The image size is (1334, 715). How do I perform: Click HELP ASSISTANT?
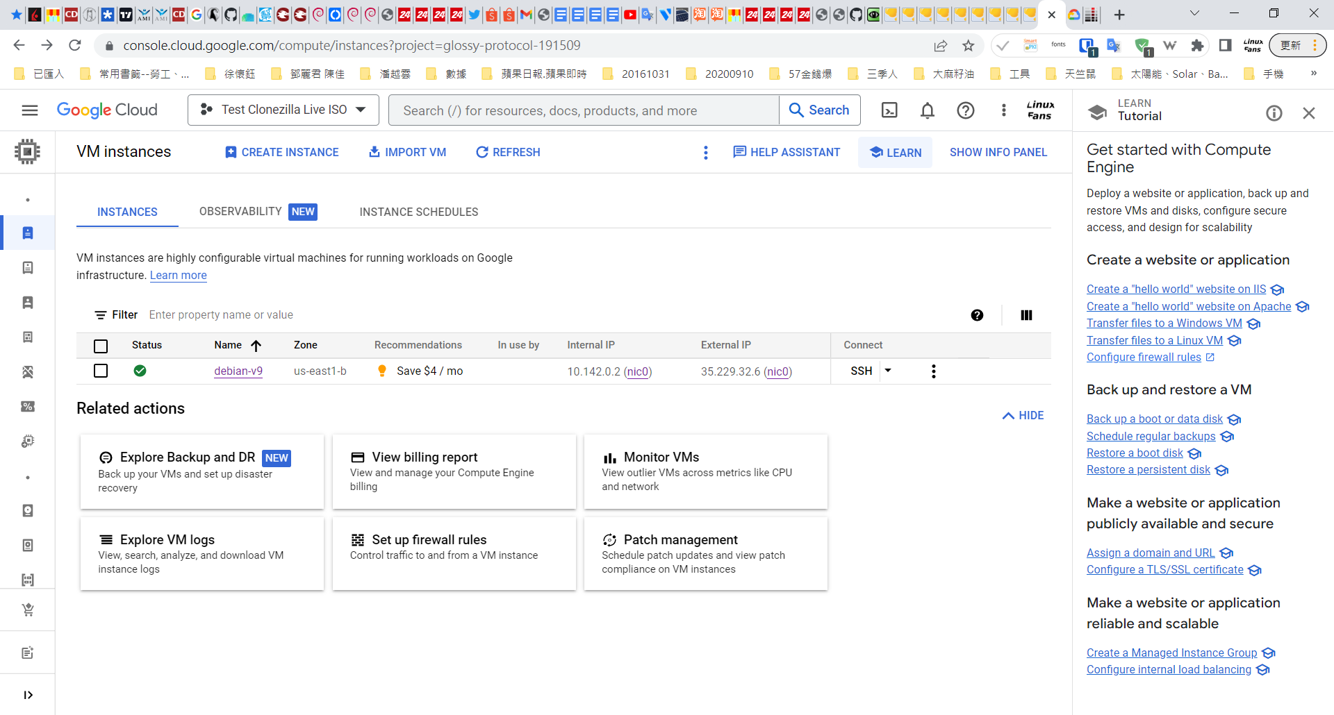[787, 153]
